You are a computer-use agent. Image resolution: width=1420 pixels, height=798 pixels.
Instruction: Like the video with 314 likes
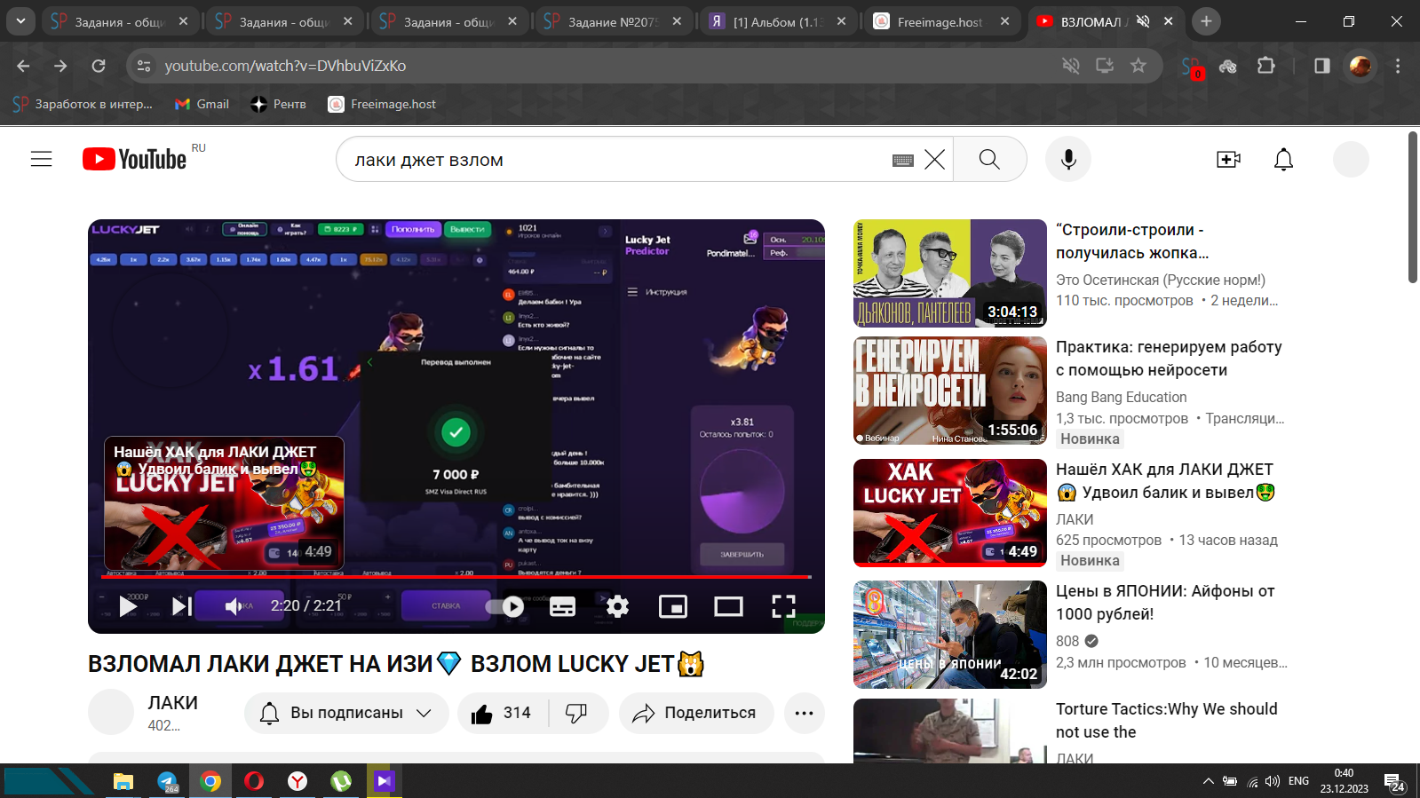pyautogui.click(x=503, y=713)
